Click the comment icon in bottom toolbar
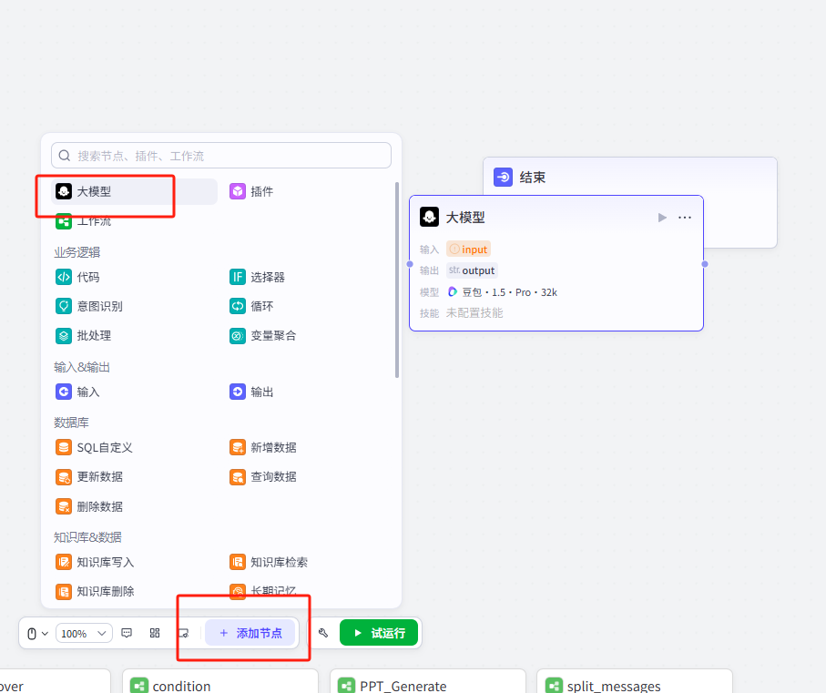The image size is (826, 693). (127, 633)
